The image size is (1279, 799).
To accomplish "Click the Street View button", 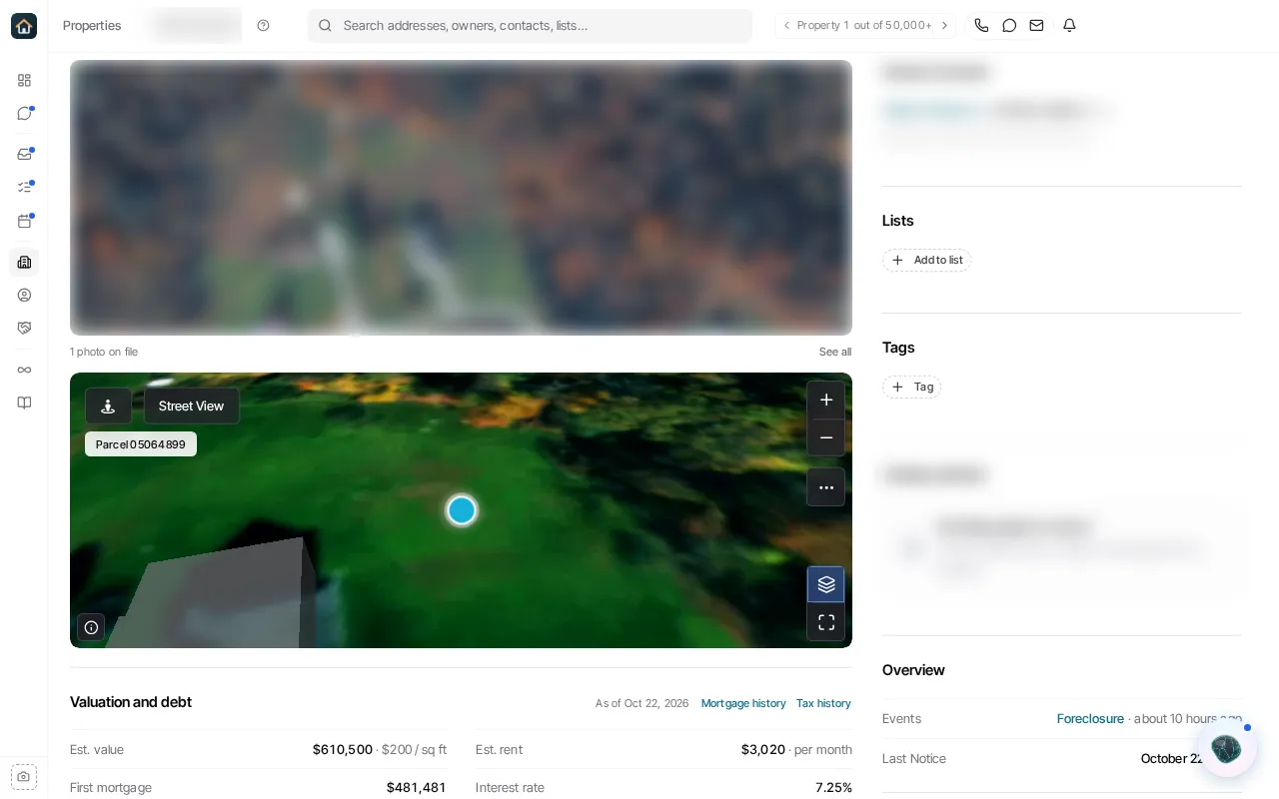I will point(191,405).
